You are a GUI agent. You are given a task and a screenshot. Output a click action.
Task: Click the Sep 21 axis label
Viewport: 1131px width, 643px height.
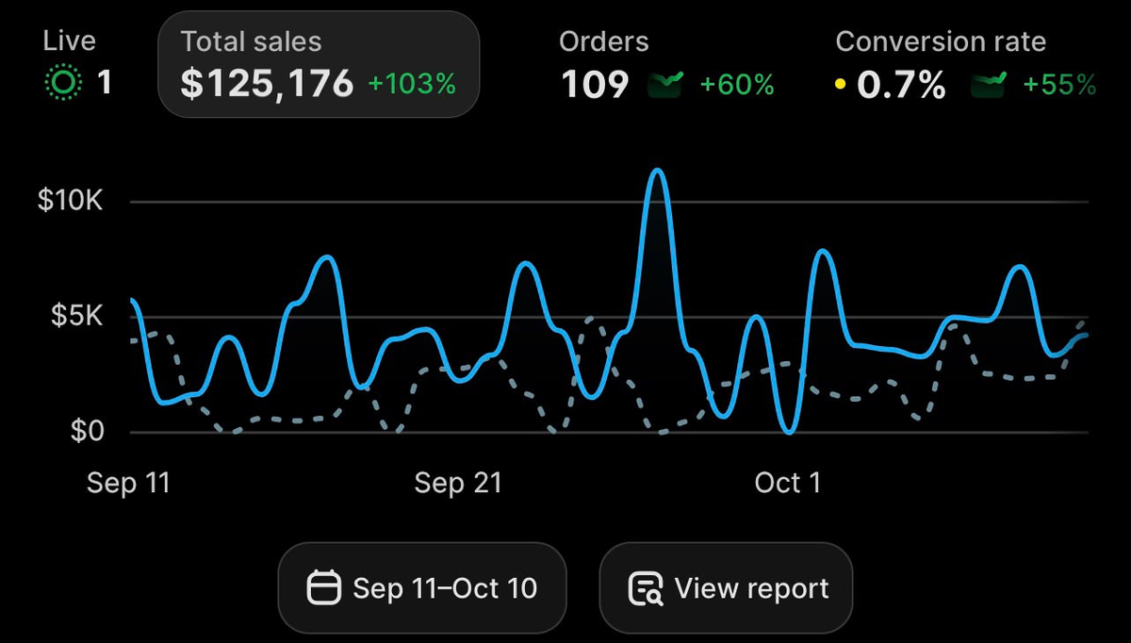point(458,484)
